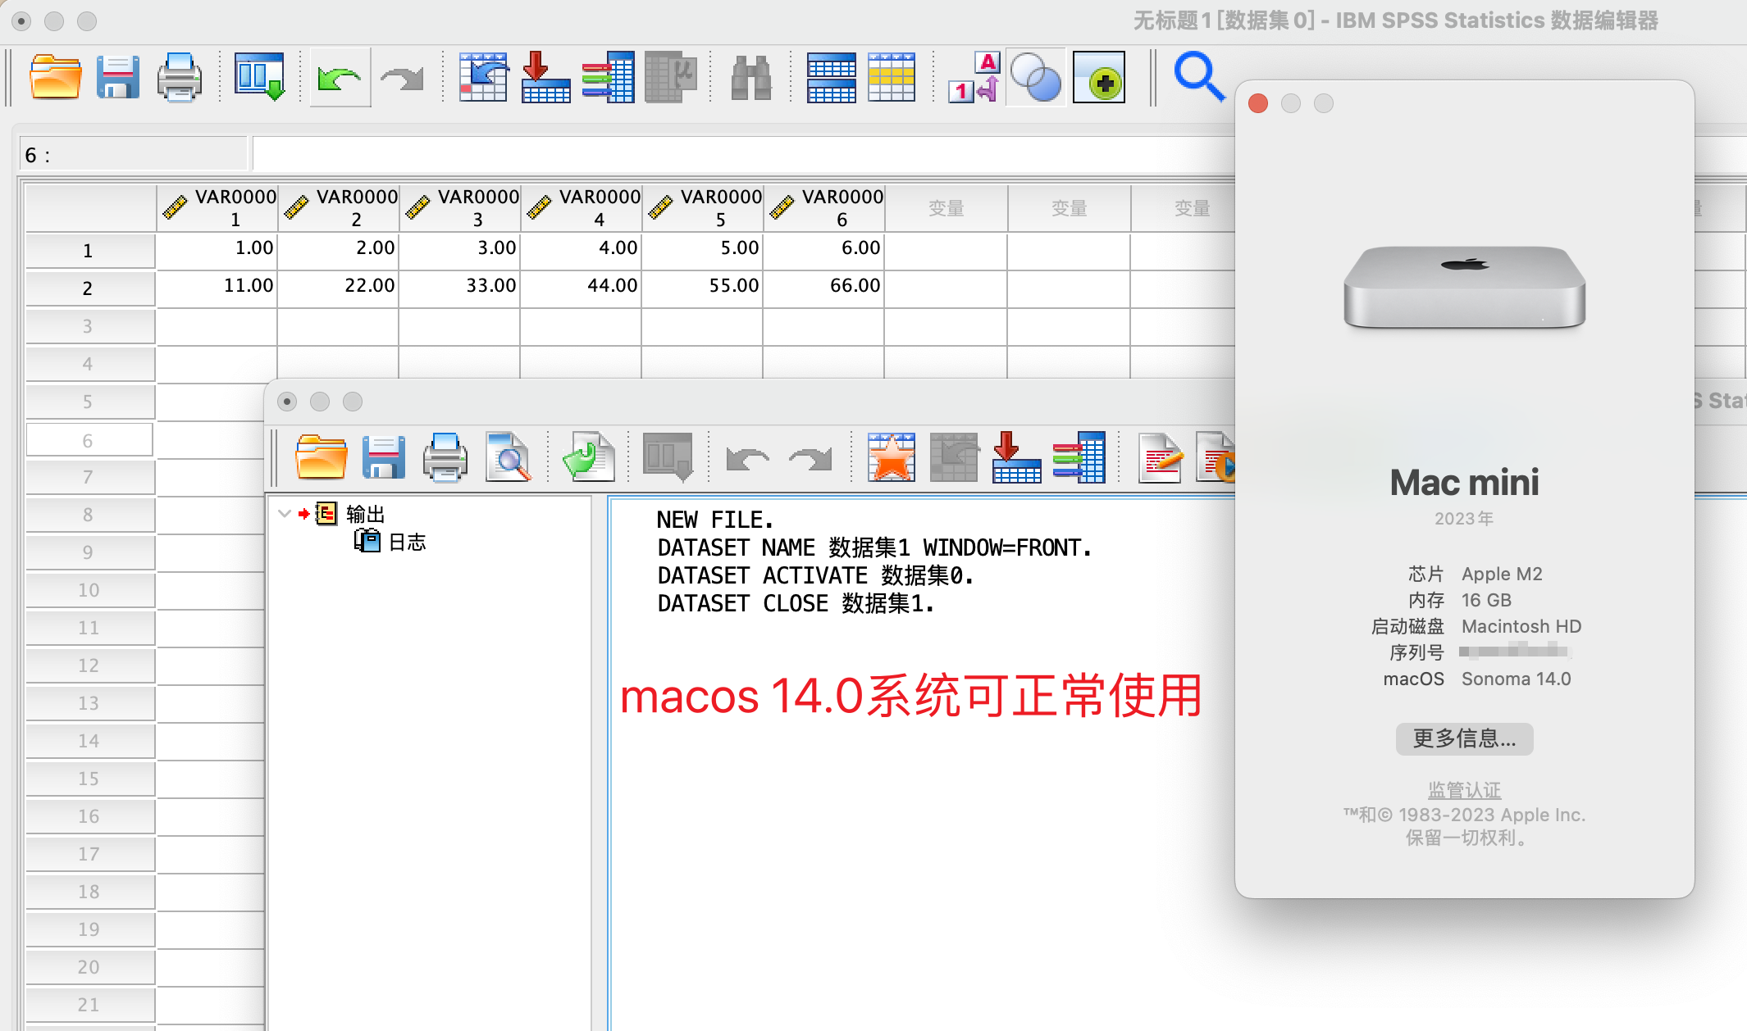Select VAR00002 column header

(x=338, y=208)
